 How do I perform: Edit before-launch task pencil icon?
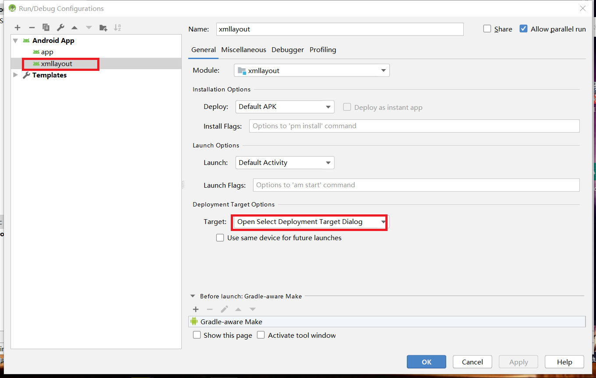pos(224,309)
